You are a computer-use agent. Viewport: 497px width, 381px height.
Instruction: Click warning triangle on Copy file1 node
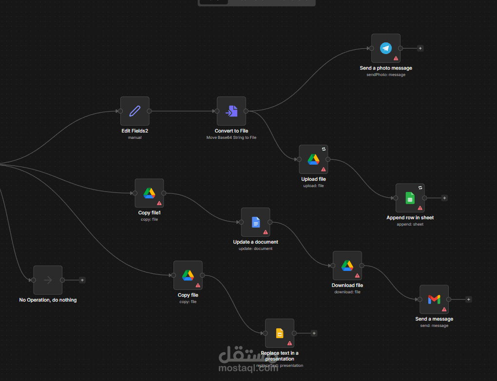159,203
